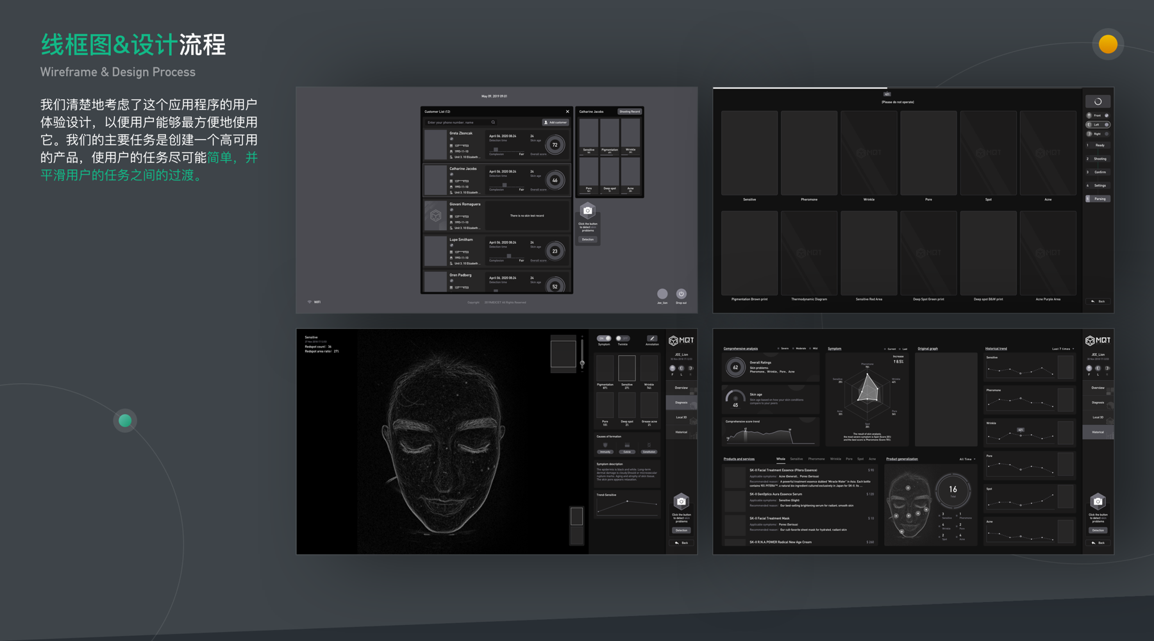Viewport: 1154px width, 641px height.
Task: Open Local 3D tab on face scan screen
Action: coord(682,417)
